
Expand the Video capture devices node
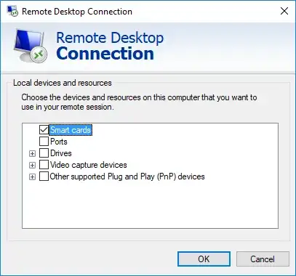pyautogui.click(x=32, y=165)
